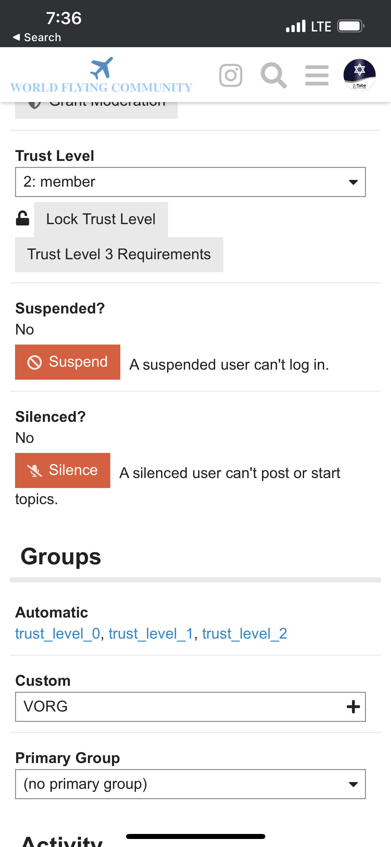The image size is (391, 847).
Task: Click the unlocked padlock icon
Action: click(x=23, y=218)
